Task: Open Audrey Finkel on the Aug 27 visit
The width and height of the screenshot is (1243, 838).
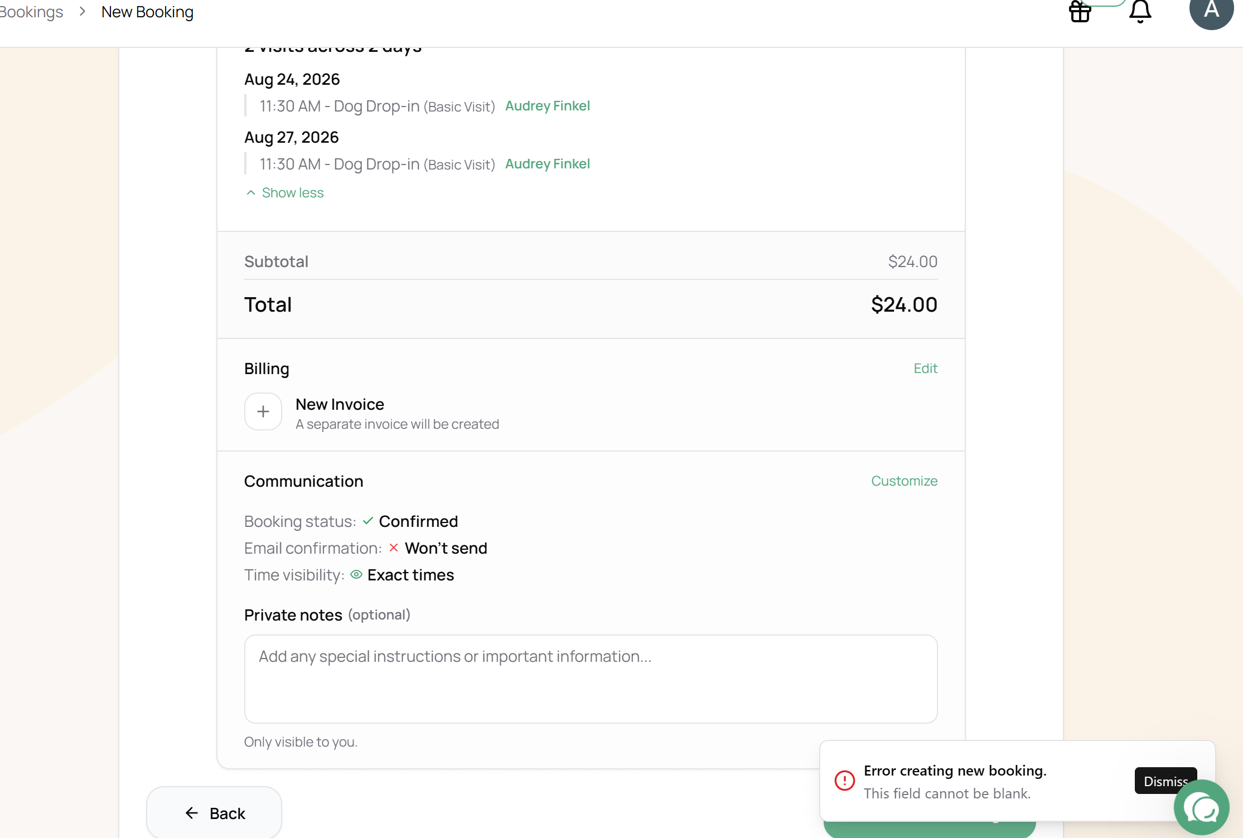Action: coord(548,164)
